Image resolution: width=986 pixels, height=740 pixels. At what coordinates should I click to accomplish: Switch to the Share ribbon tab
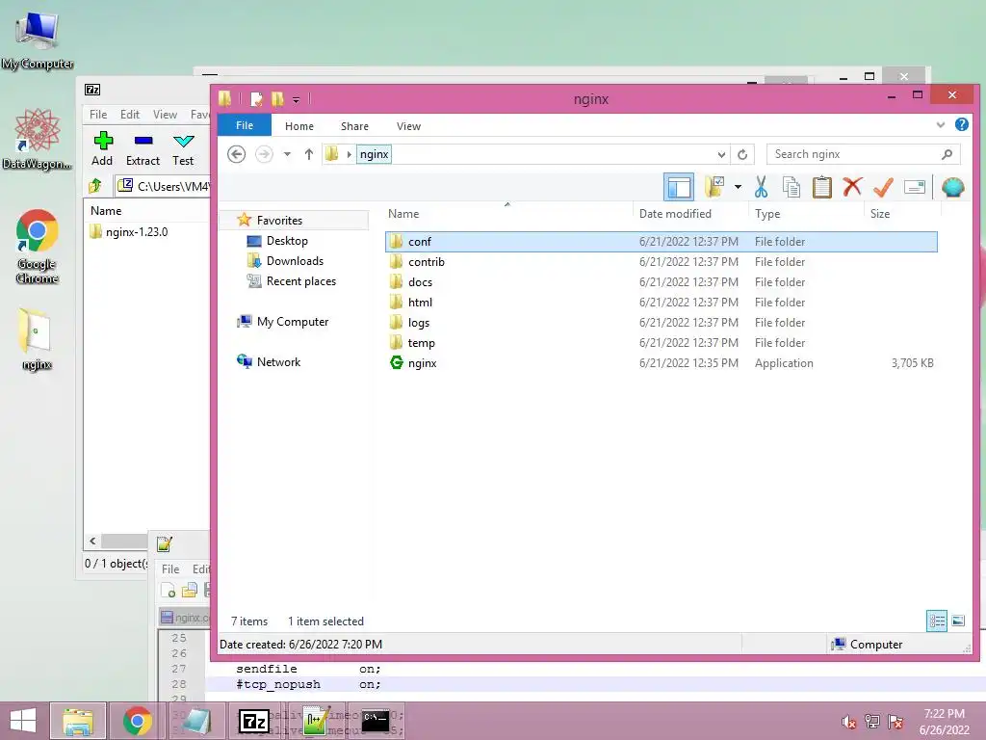[x=354, y=126]
